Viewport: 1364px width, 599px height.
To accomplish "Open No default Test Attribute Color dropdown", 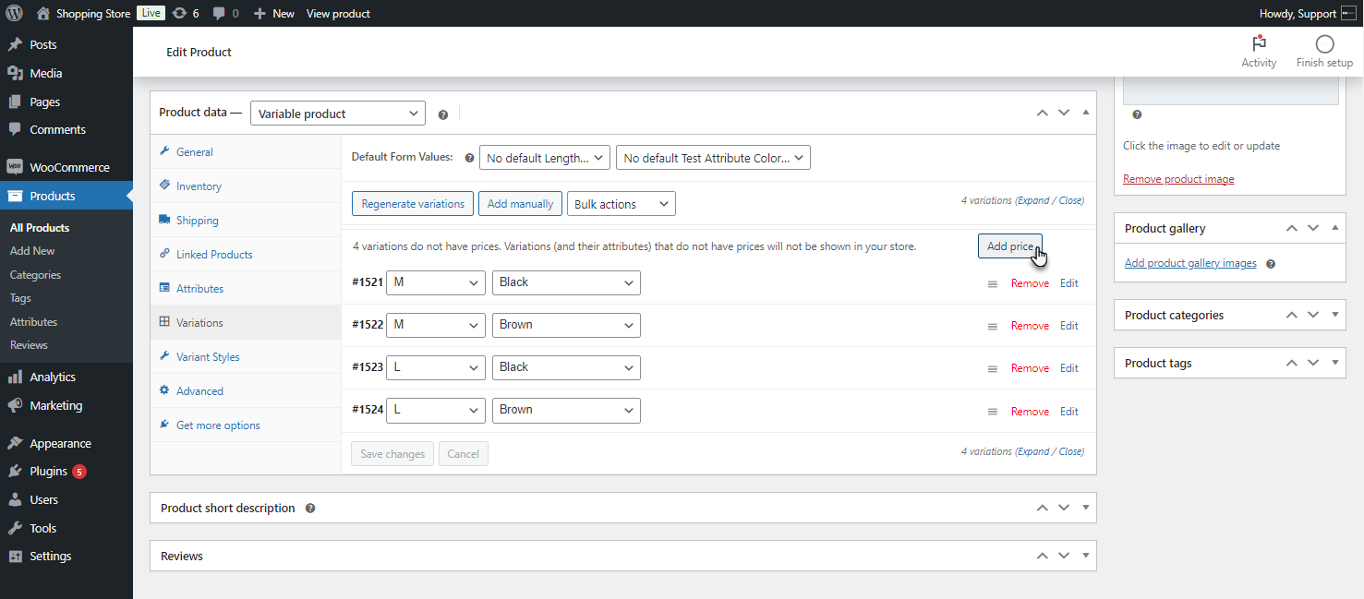I will point(713,158).
